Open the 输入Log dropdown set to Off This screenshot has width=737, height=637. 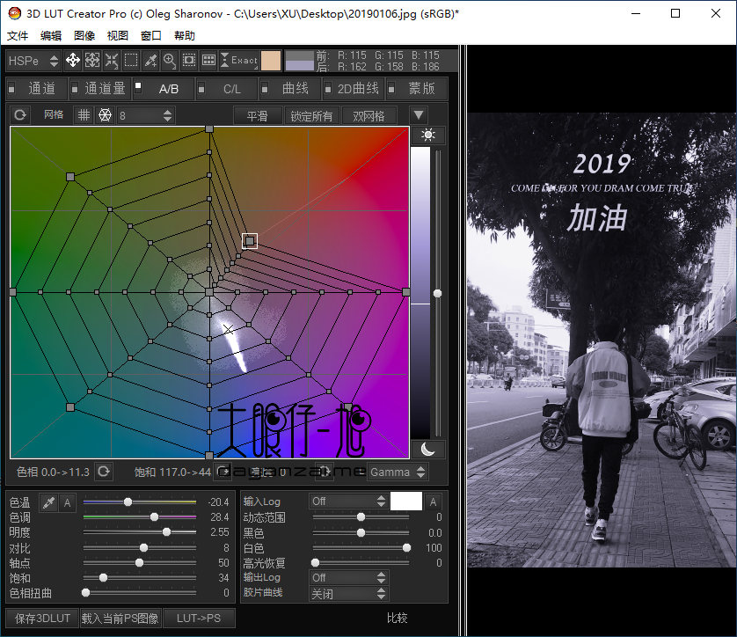349,502
